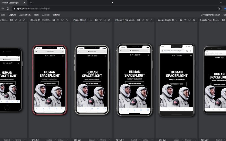
Task: Click error counter under iPhone 11
Action: click(x=75, y=140)
